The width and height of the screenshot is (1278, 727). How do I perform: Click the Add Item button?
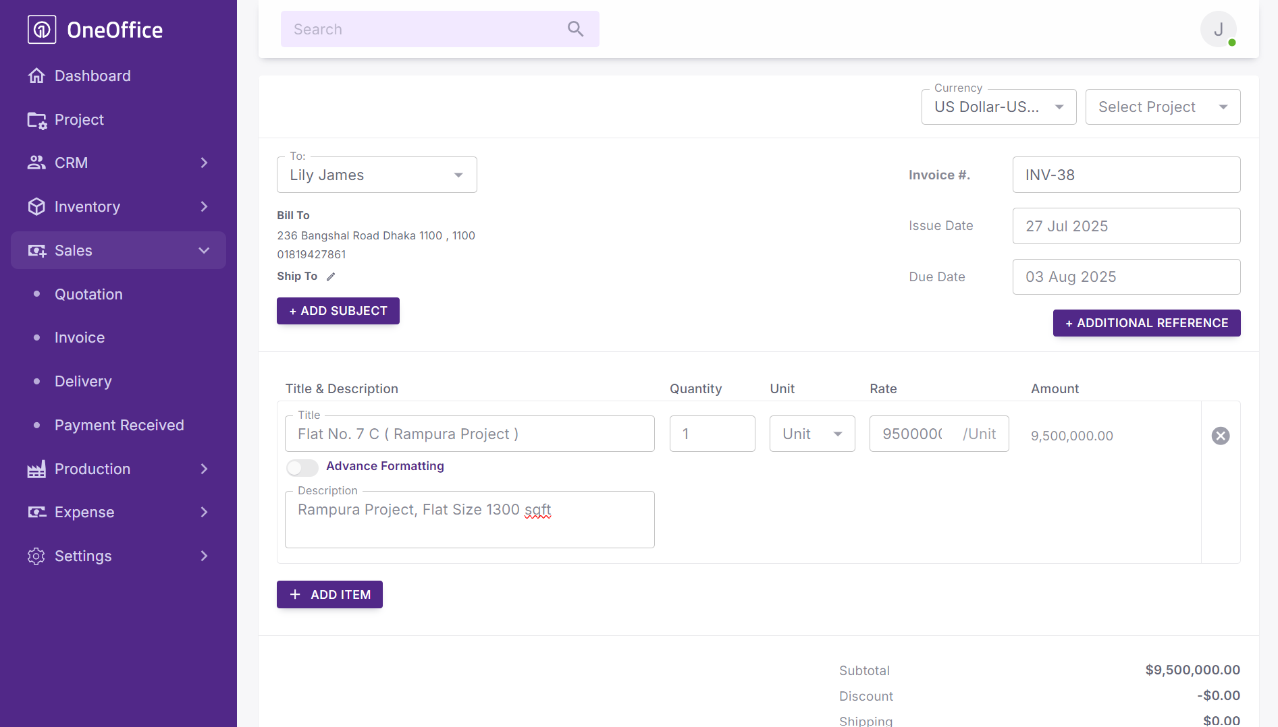coord(329,595)
